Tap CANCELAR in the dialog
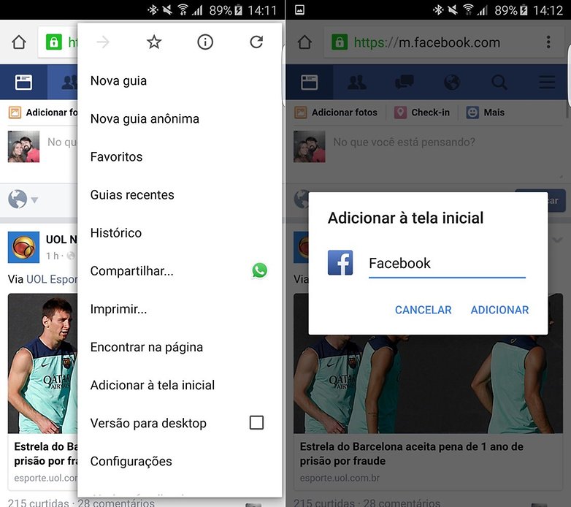This screenshot has height=507, width=571. (424, 310)
